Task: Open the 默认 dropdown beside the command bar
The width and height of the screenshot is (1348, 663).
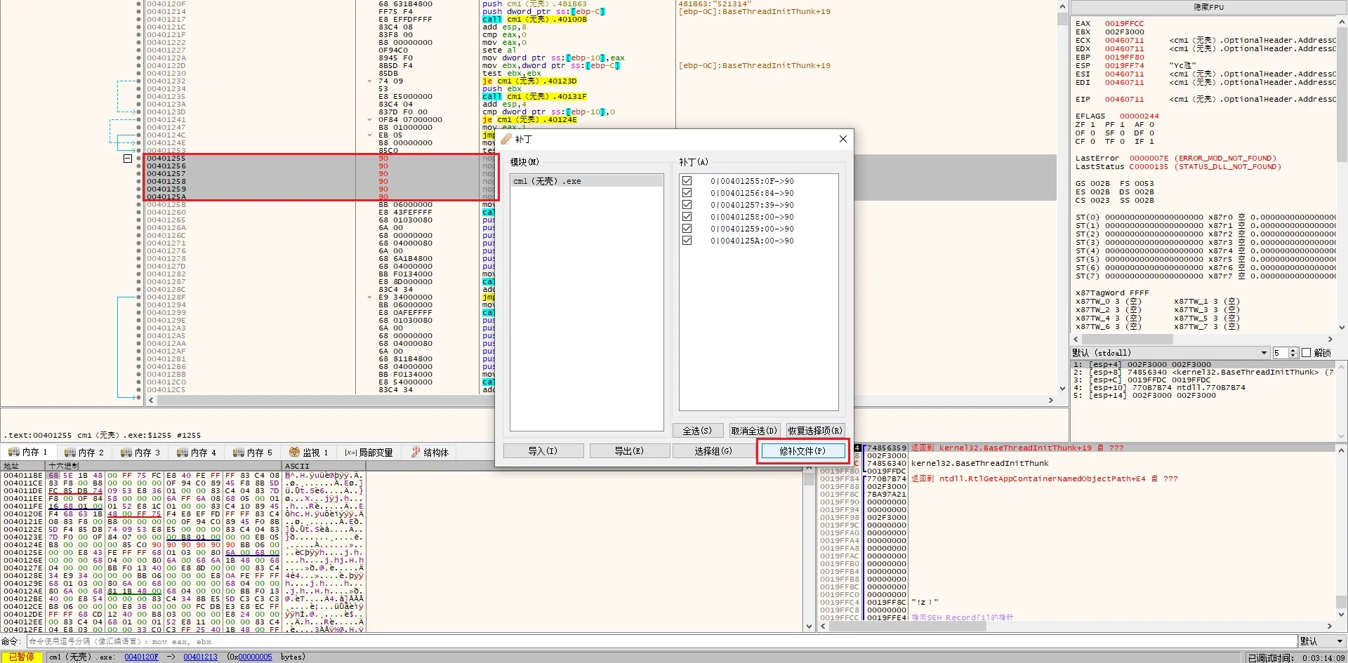Action: click(1322, 641)
